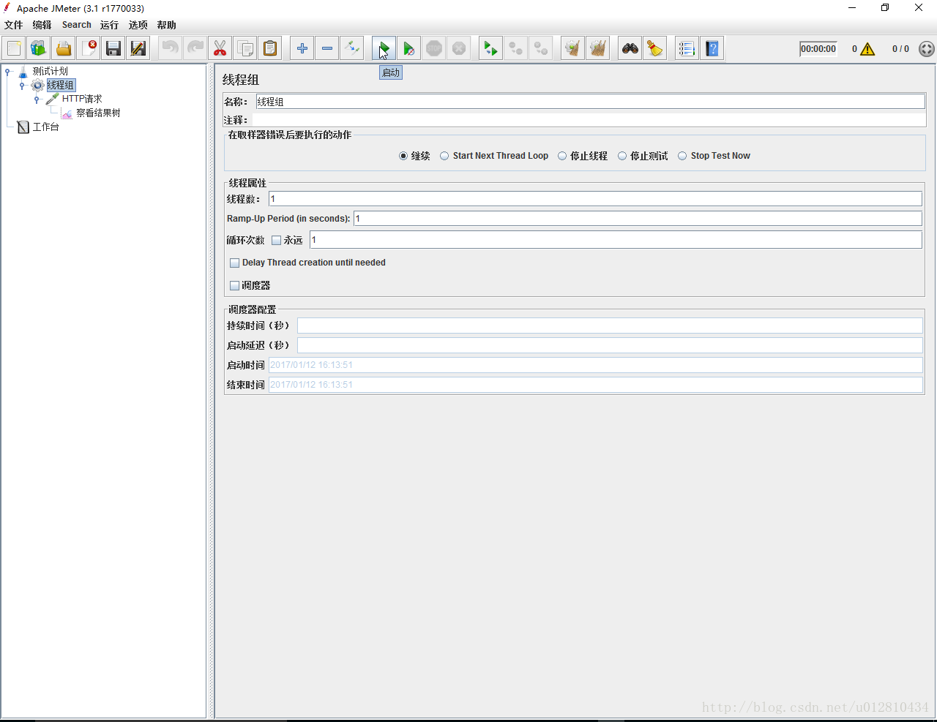Enable Delay Thread creation until needed

click(235, 263)
